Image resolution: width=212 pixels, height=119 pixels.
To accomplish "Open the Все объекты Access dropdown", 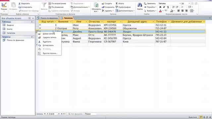I will [x=29, y=18].
